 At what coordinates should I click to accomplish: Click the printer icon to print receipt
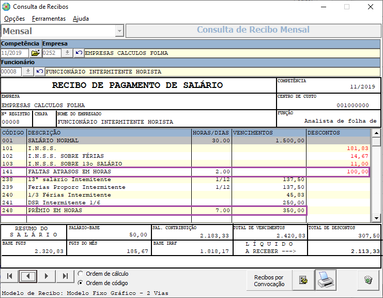pos(326,280)
